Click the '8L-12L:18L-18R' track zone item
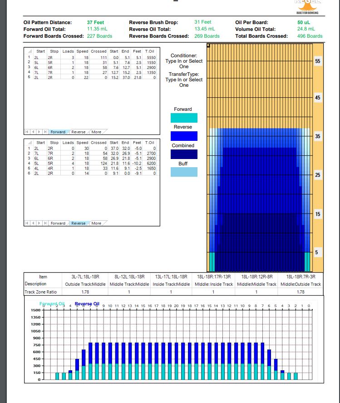340x403 pixels. (129, 277)
